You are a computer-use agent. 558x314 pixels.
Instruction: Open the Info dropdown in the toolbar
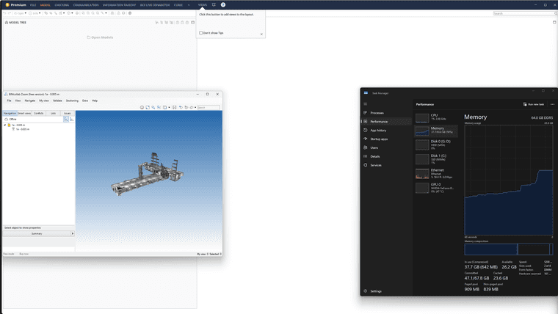click(35, 13)
